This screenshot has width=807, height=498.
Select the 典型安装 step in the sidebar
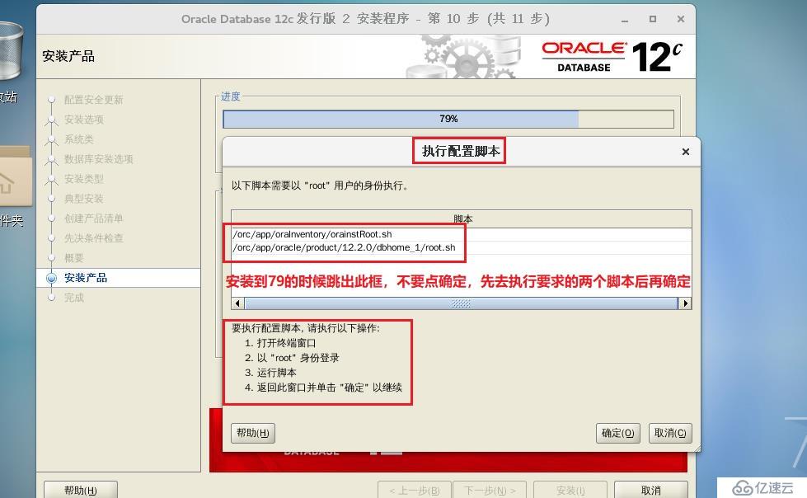(84, 199)
